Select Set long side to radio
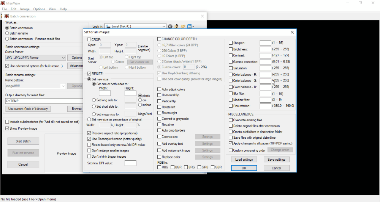Screen dimensions: 380x202 pos(94,100)
